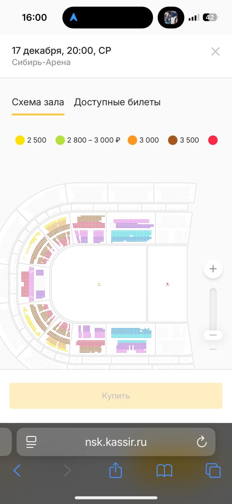Open the Доступные билеты tab
This screenshot has width=232, height=504.
(117, 102)
